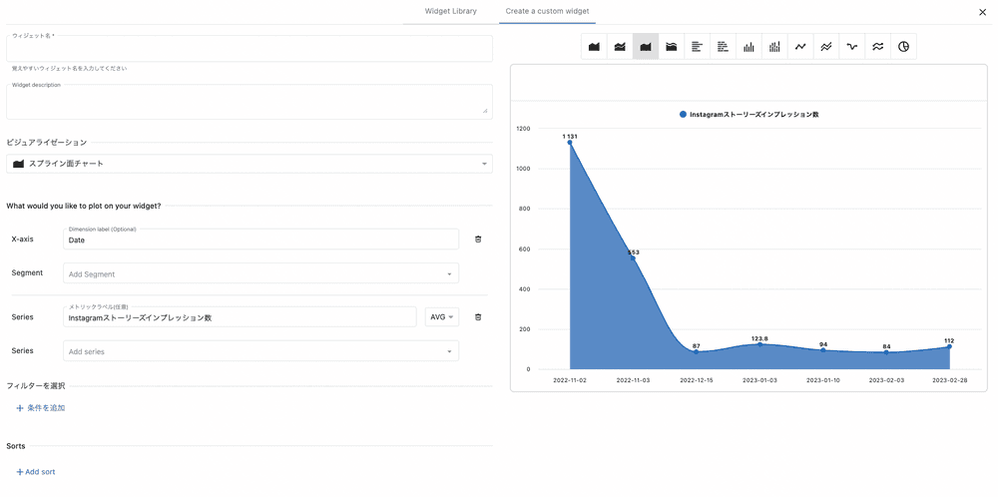The height and width of the screenshot is (497, 998).
Task: Click into the ウィジェット名 input field
Action: [x=249, y=52]
